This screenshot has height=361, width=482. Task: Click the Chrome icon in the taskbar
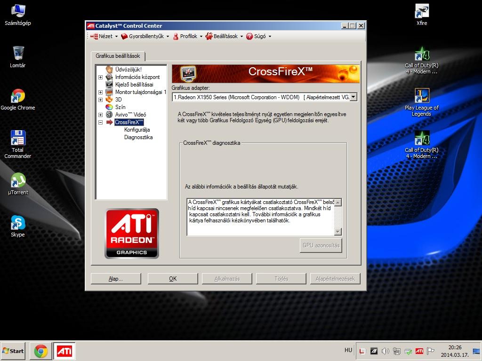(x=41, y=351)
